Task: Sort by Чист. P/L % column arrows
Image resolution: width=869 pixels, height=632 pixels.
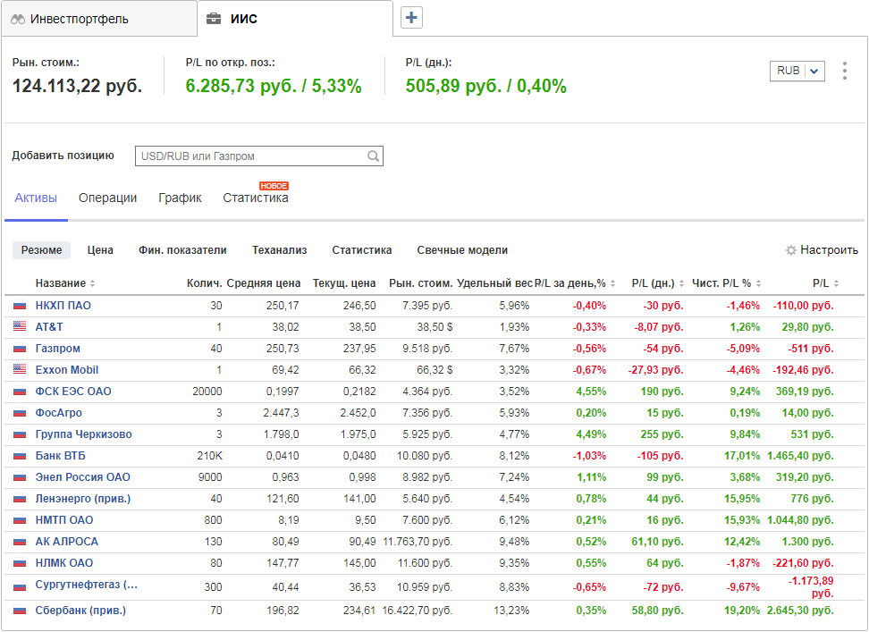Action: tap(758, 283)
